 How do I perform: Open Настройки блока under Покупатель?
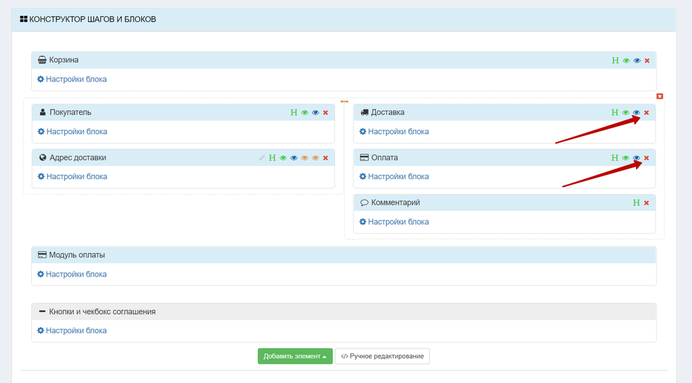[73, 132]
